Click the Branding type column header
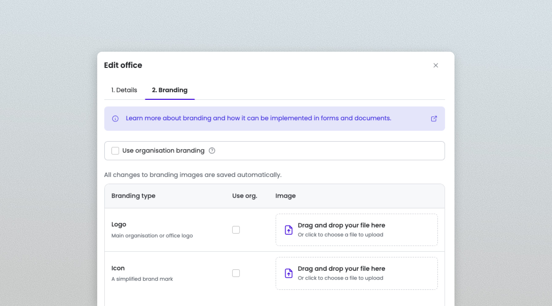Viewport: 552px width, 306px height. coord(133,196)
